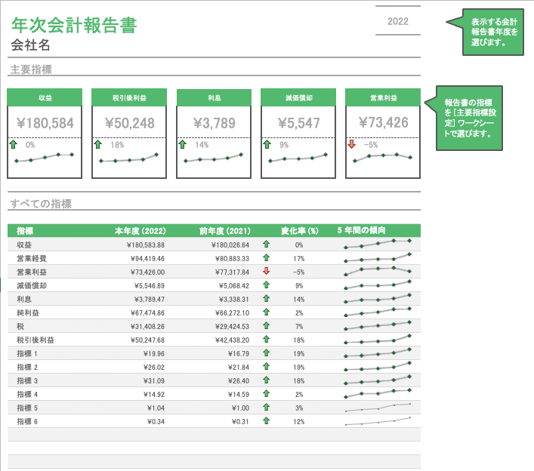This screenshot has width=534, height=471.
Task: Click the trend sparkline in 指標 5 row
Action: [378, 408]
